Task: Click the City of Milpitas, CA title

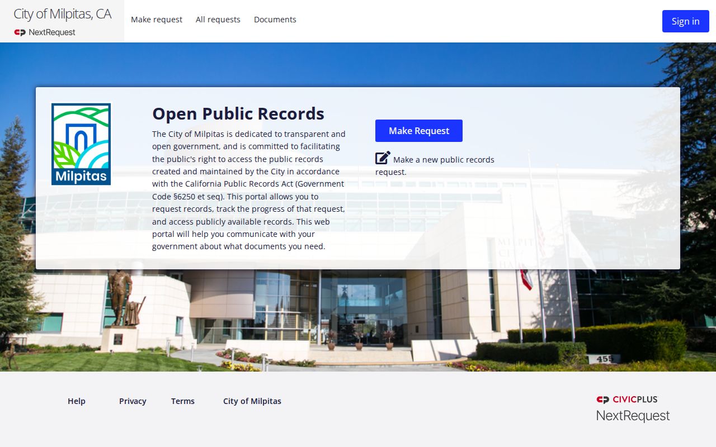Action: (x=62, y=14)
